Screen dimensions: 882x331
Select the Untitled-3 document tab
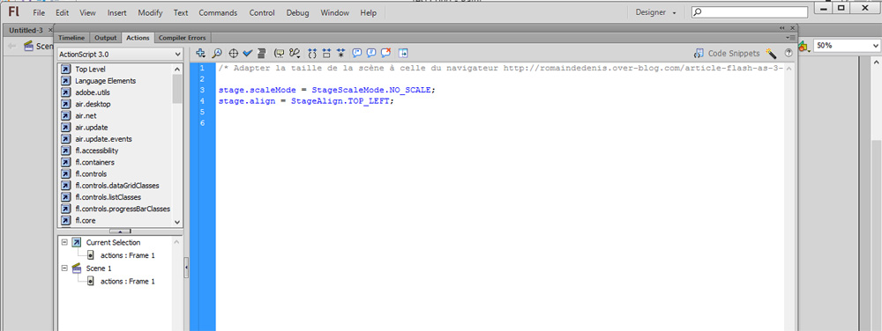[x=26, y=30]
